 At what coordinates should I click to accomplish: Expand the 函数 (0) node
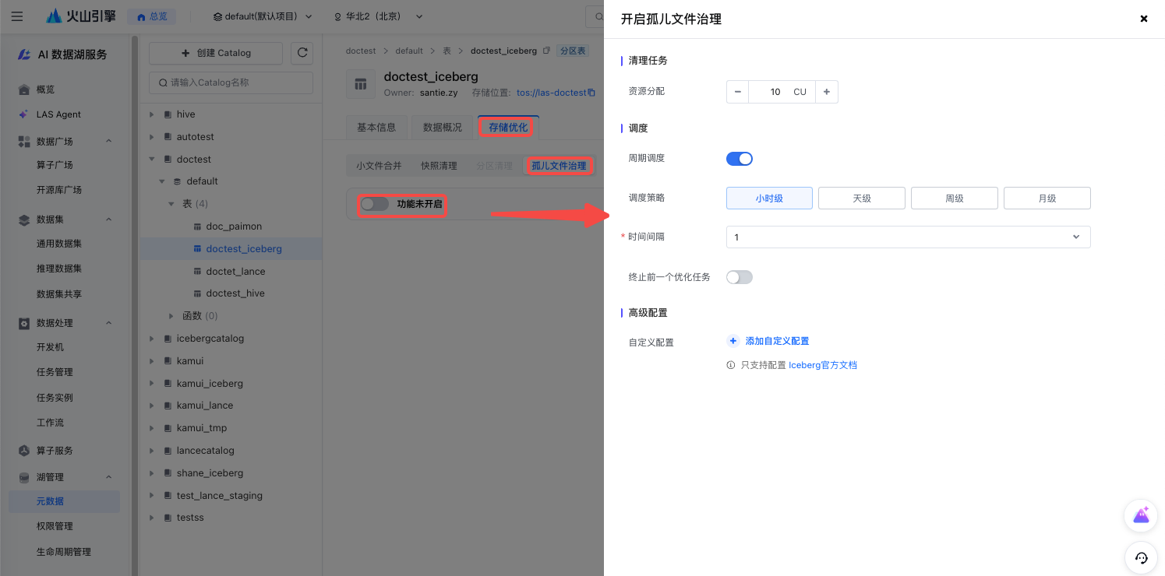(172, 316)
